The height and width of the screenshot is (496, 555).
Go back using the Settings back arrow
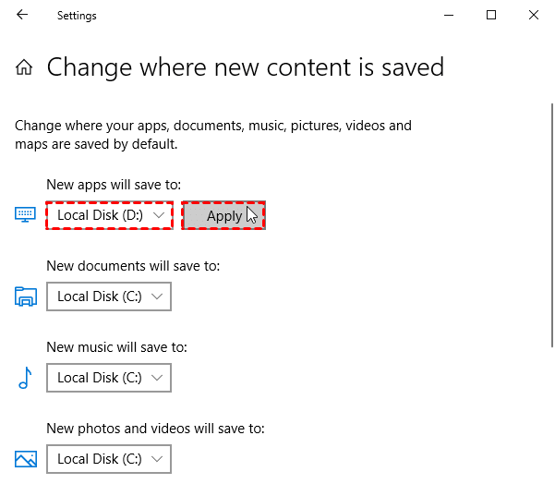pyautogui.click(x=22, y=15)
